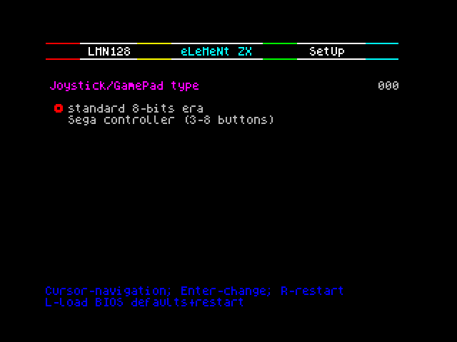Click green segment of upper header line

click(x=280, y=43)
